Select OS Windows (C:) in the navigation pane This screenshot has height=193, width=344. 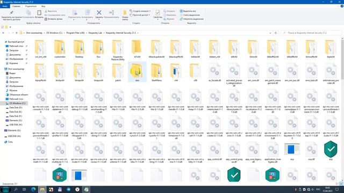pyautogui.click(x=17, y=103)
